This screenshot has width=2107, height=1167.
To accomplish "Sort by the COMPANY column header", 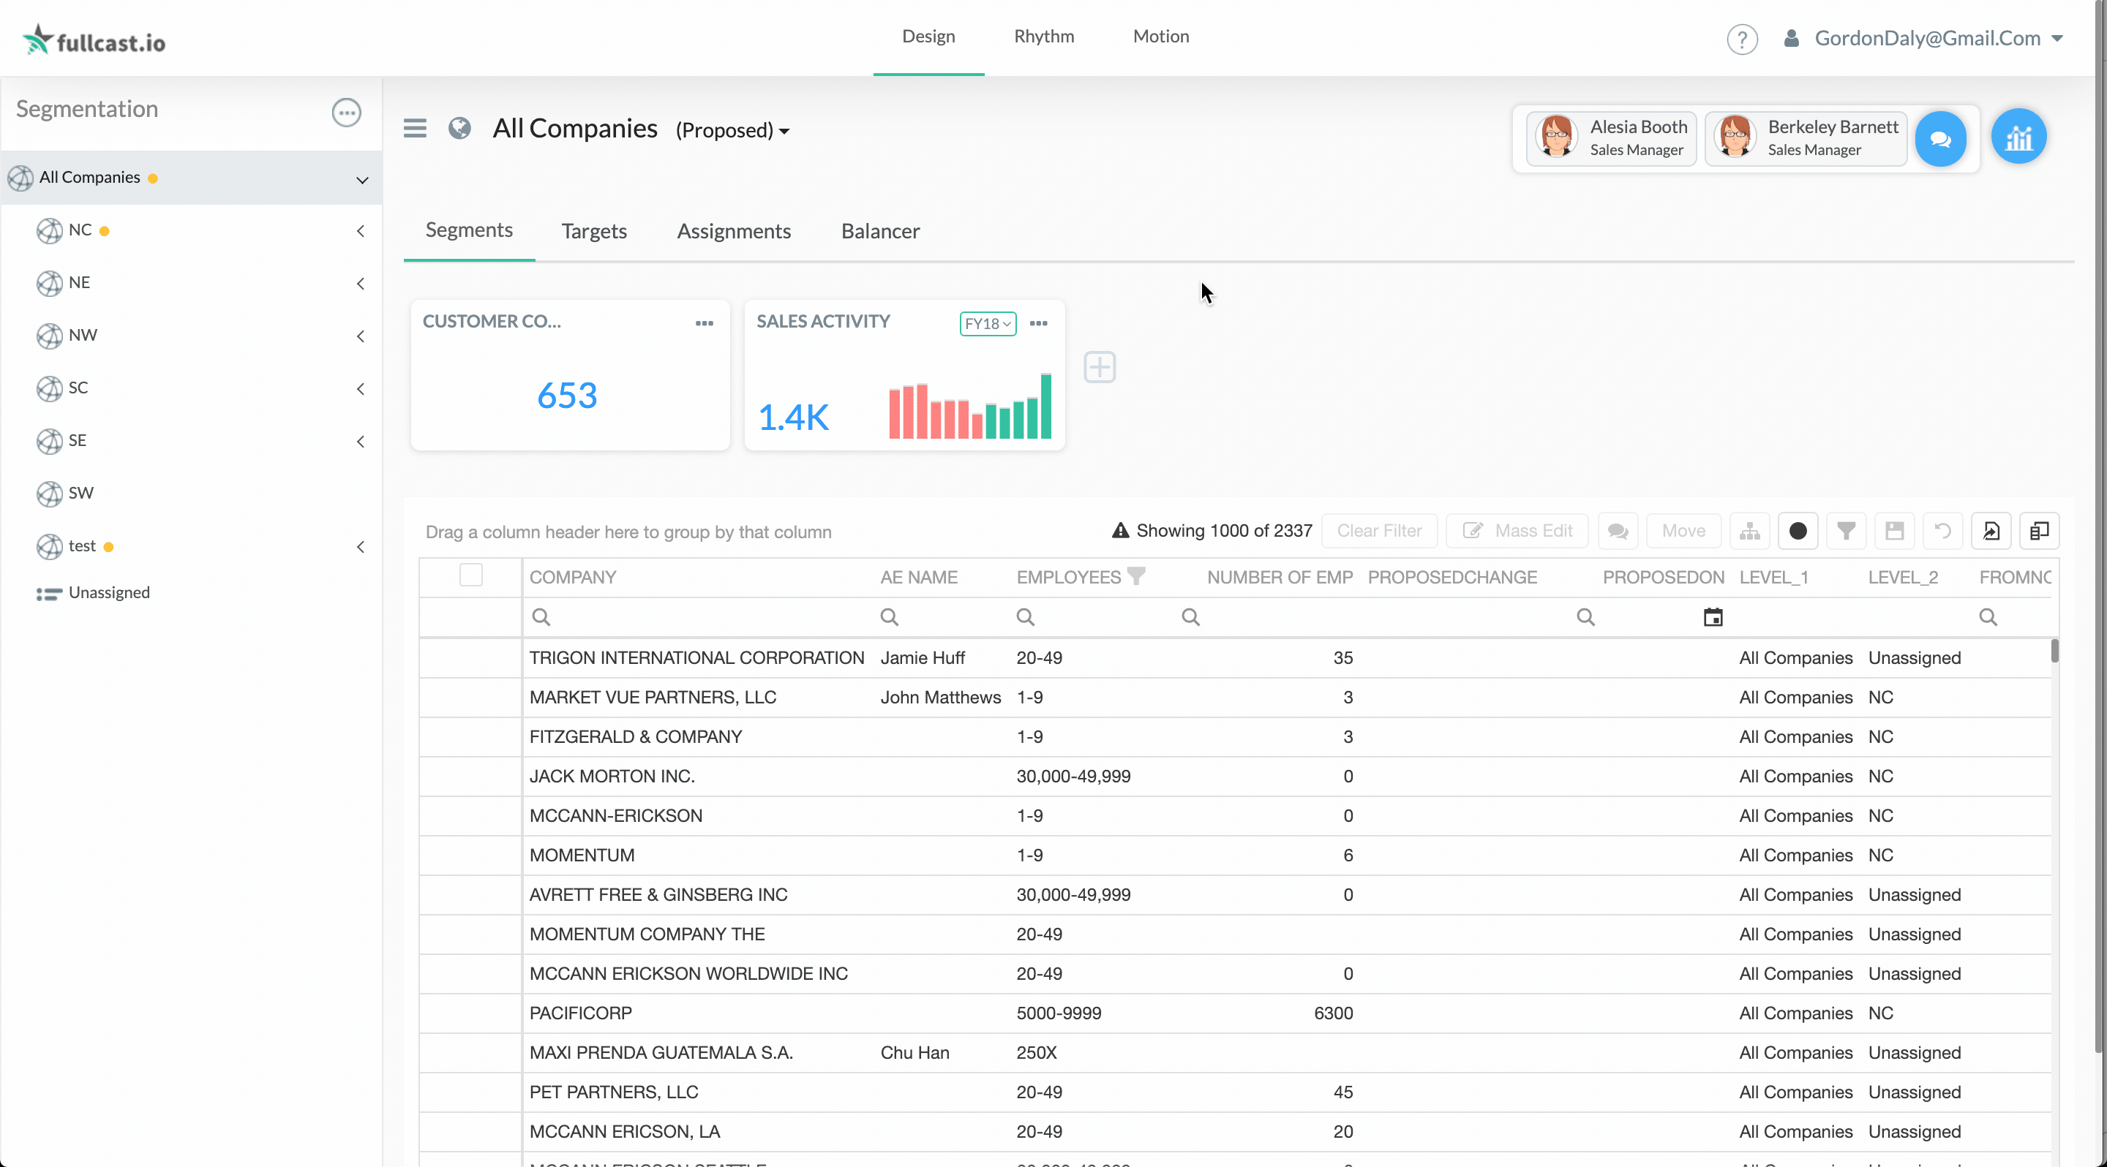I will point(573,577).
